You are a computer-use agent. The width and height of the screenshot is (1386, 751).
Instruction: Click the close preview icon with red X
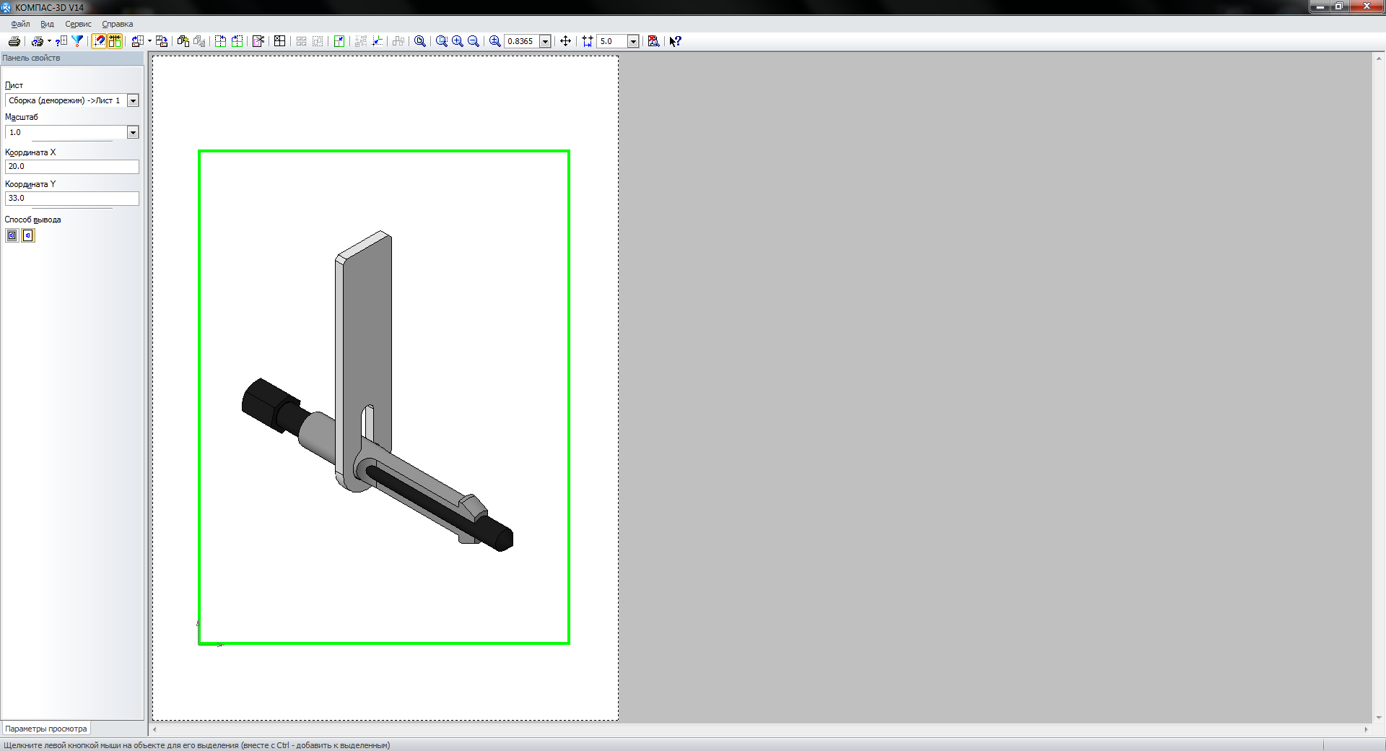[654, 41]
